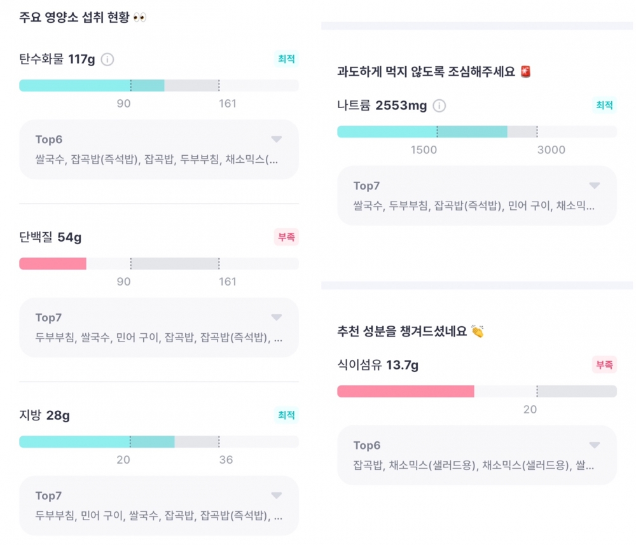Click the pink 식이섬유 intake progress bar
636x545 pixels.
405,391
